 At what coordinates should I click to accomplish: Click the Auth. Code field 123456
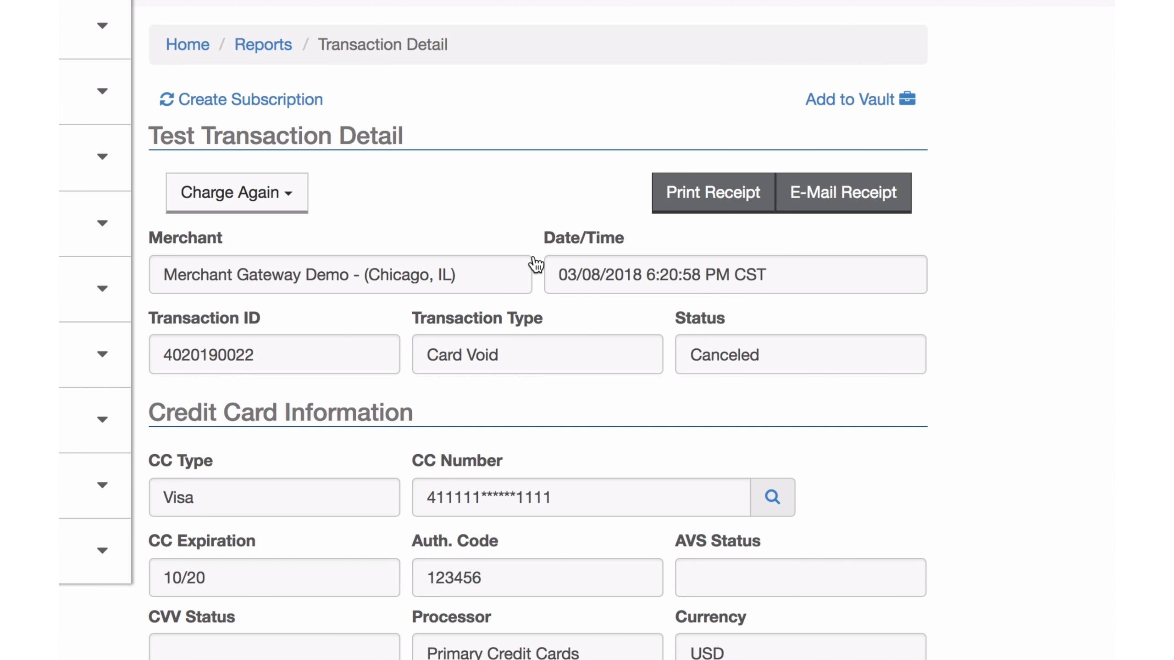coord(537,577)
